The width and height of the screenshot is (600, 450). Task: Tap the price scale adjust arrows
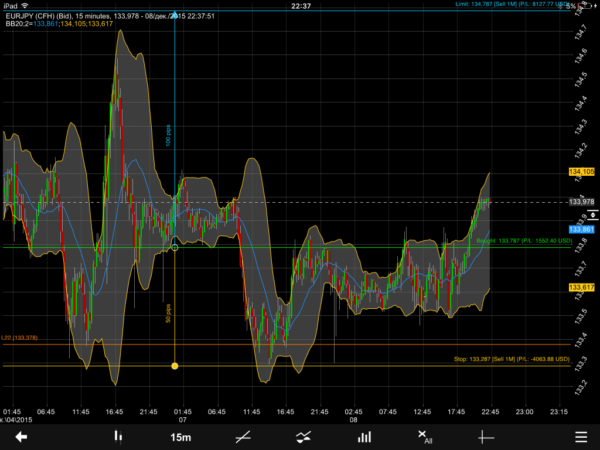click(x=592, y=215)
